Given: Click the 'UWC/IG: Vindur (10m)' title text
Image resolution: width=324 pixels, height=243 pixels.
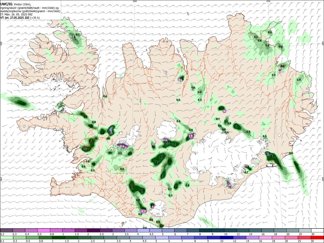Looking at the screenshot, I should click(16, 5).
